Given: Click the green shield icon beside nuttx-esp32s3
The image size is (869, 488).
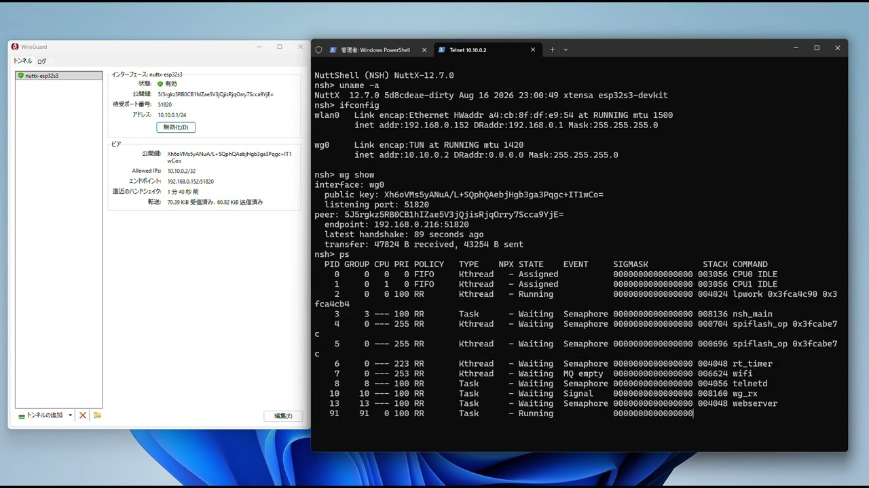Looking at the screenshot, I should pos(20,75).
